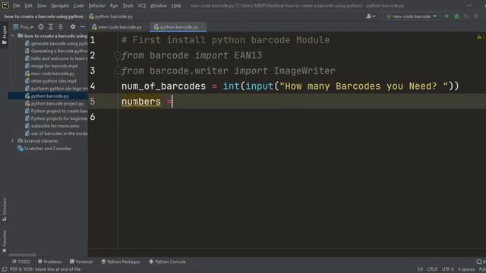Click the Stop square icon
The image size is (486, 273).
coord(476,16)
